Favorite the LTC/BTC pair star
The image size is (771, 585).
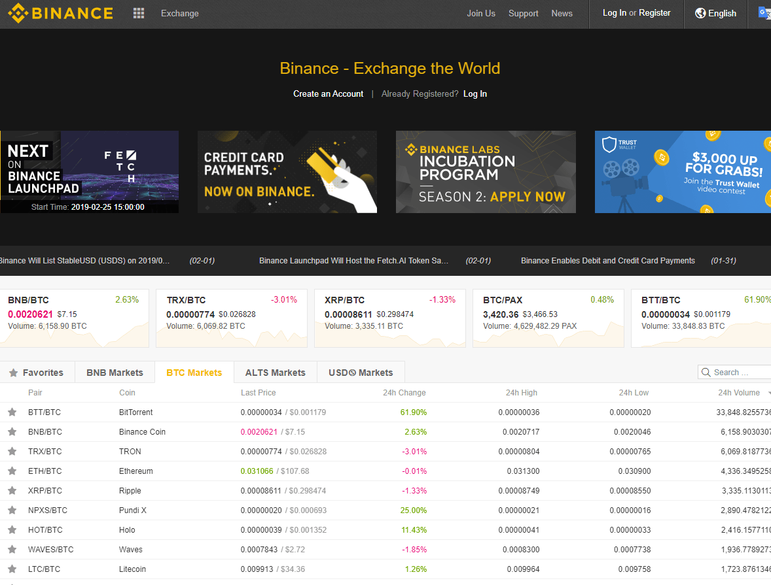(12, 569)
